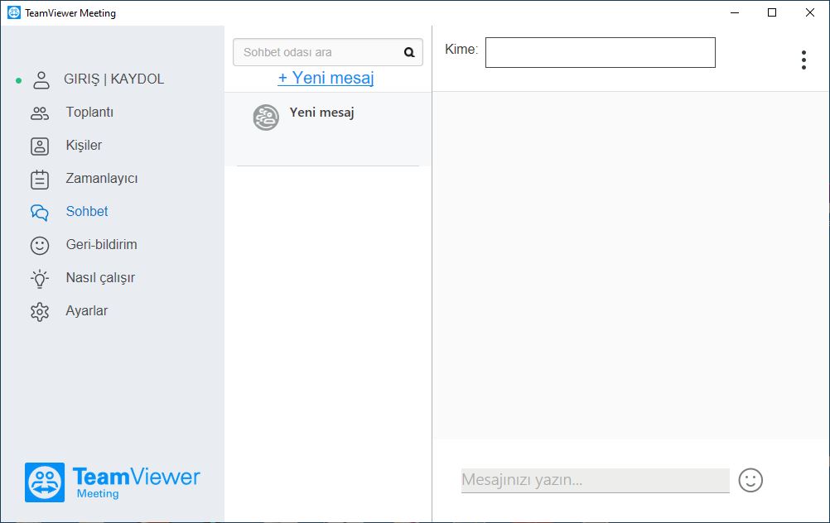830x523 pixels.
Task: Go to the Kişiler section
Action: coord(84,145)
